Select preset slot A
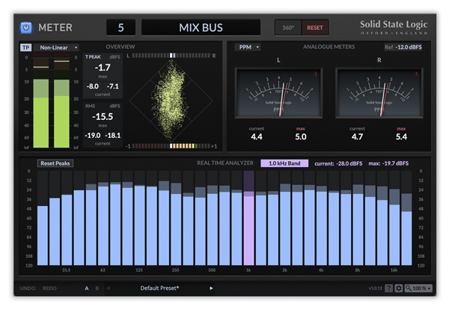Image resolution: width=449 pixels, height=311 pixels. [87, 288]
